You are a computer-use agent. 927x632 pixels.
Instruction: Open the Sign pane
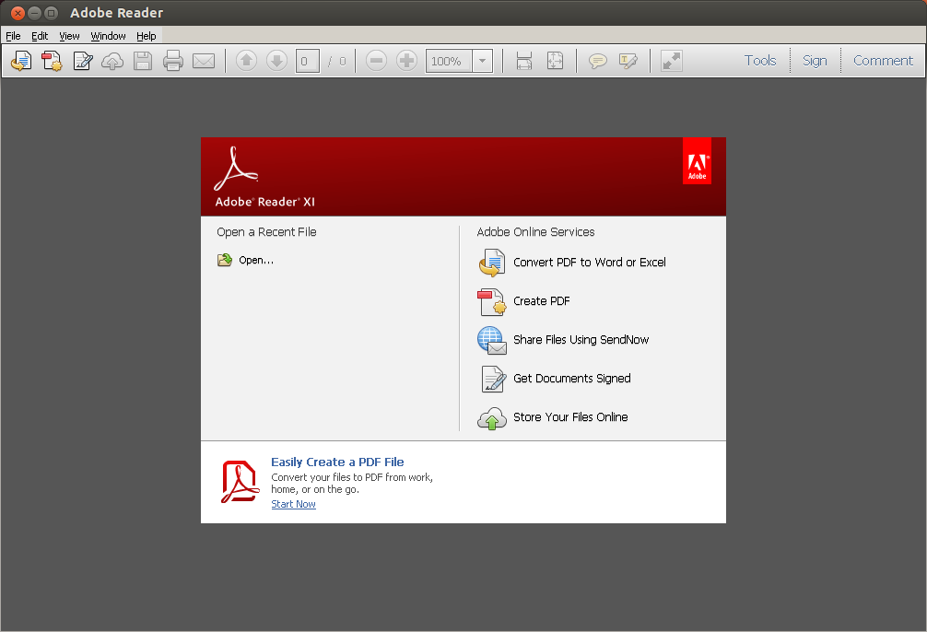point(814,60)
